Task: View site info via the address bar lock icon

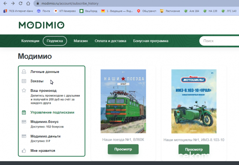Action: 38,3
